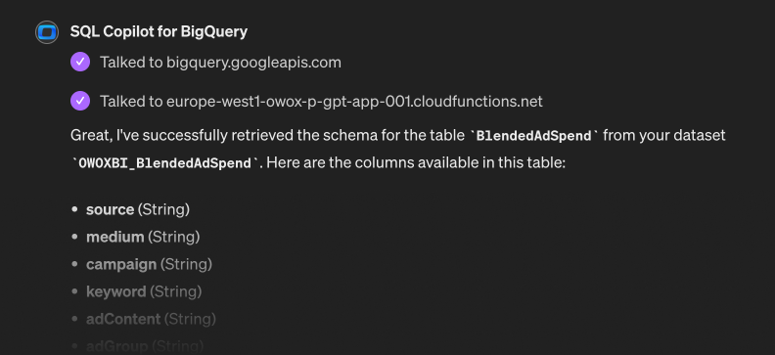775x355 pixels.
Task: Click the 'Here are the columns available' text
Action: click(415, 162)
